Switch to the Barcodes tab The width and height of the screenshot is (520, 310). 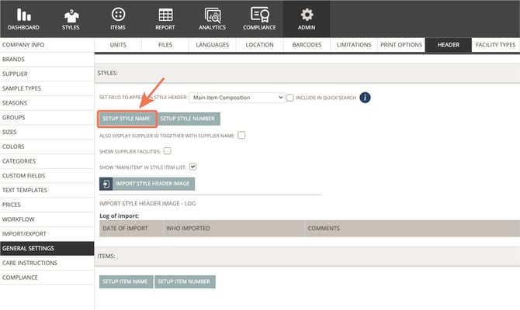point(307,45)
